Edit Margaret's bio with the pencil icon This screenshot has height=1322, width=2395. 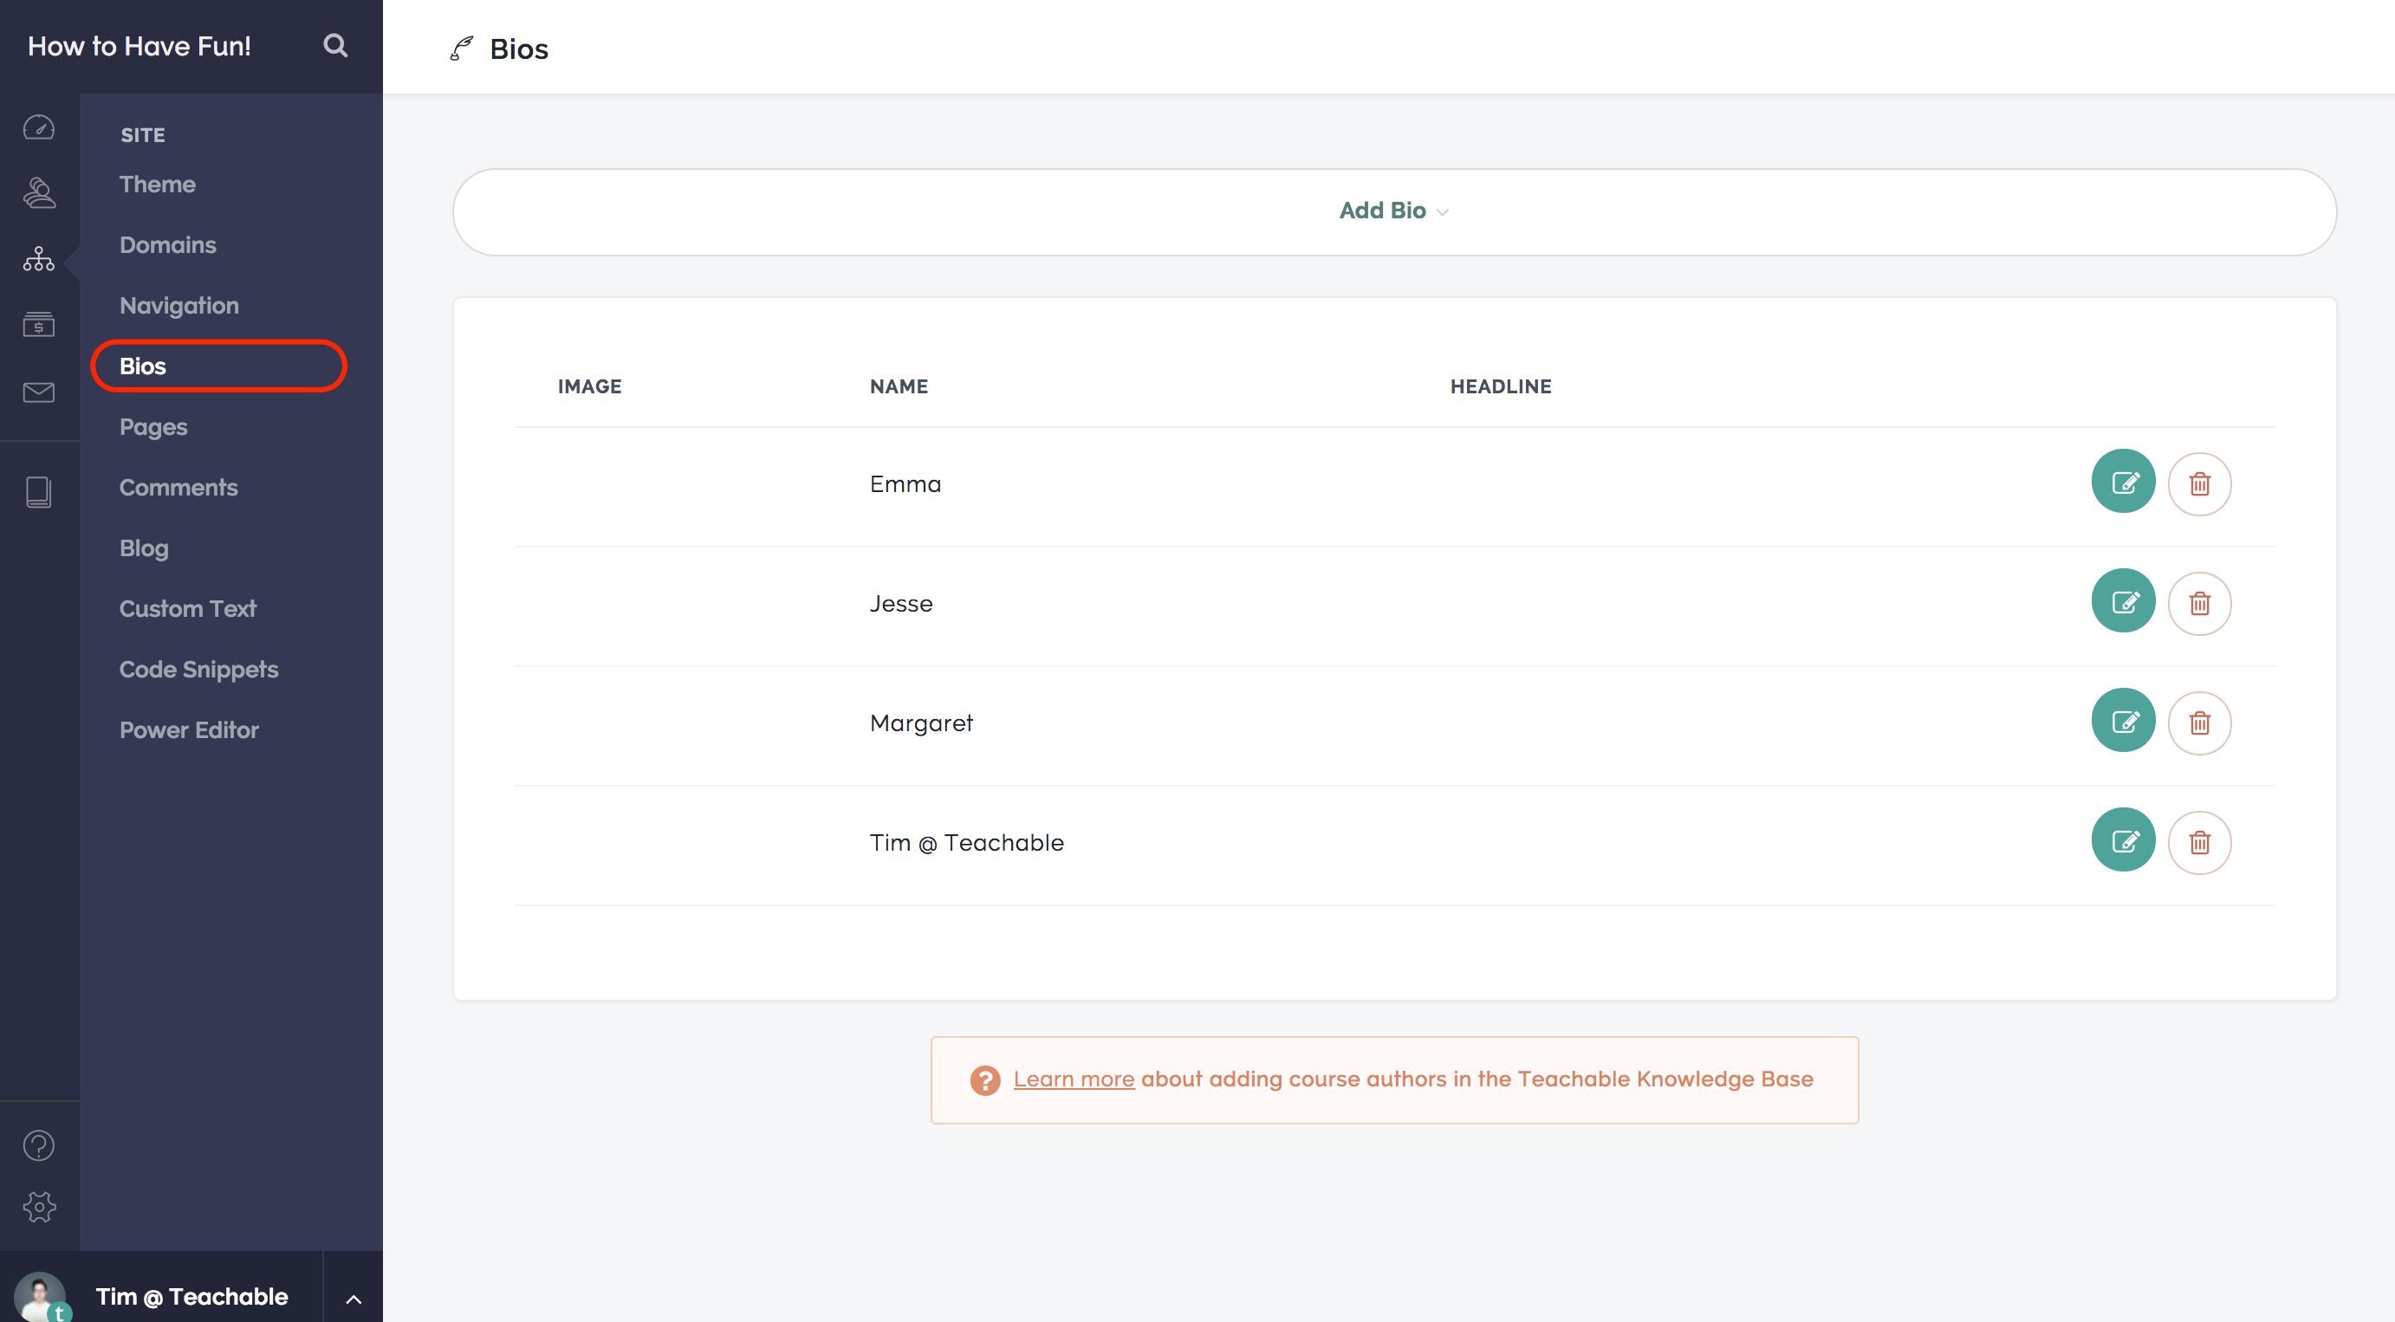[2124, 721]
